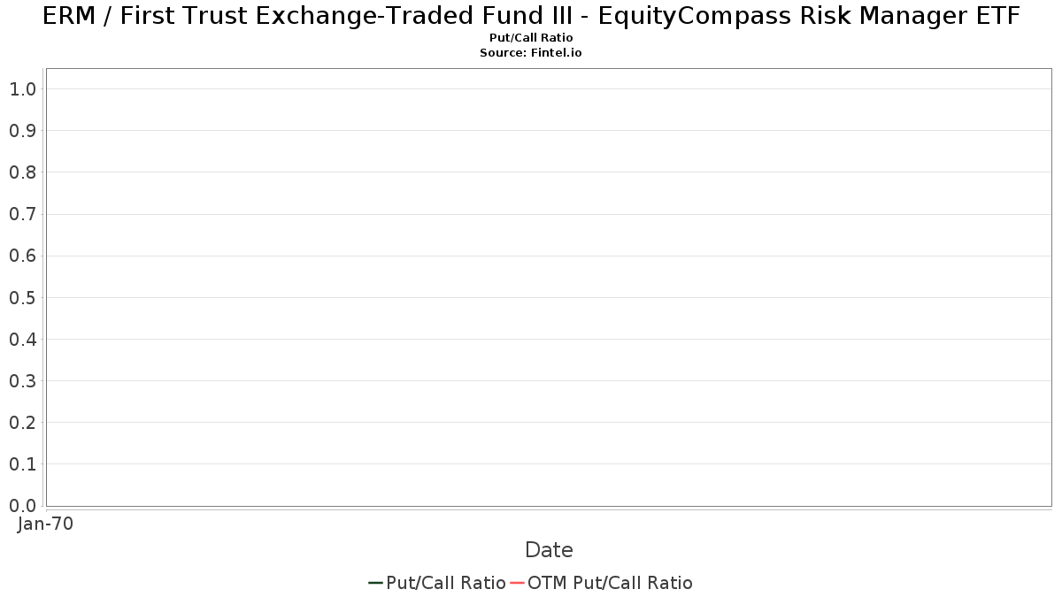Click the Date axis label
This screenshot has height=597, width=1062.
549,550
